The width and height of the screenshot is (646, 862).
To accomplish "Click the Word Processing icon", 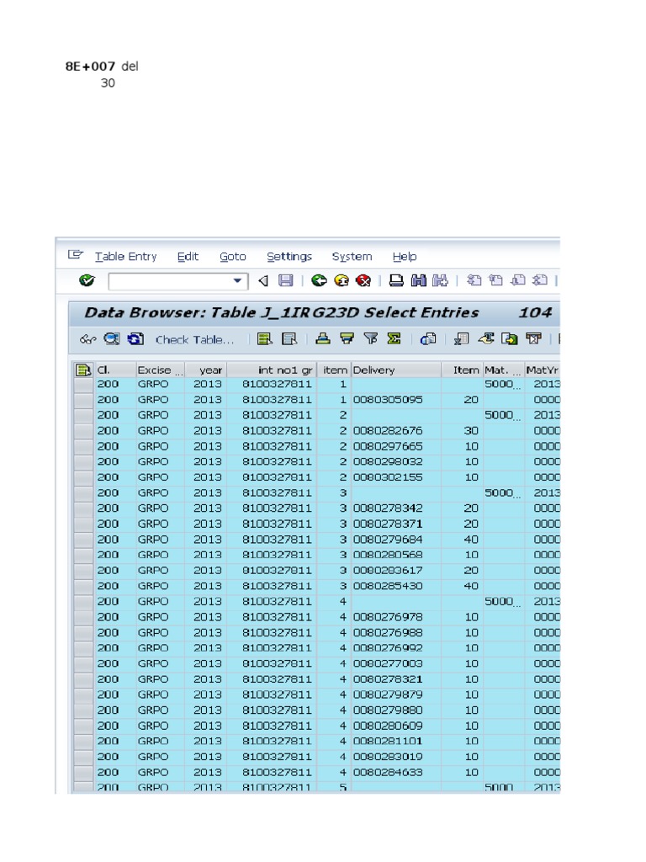I will pos(485,339).
